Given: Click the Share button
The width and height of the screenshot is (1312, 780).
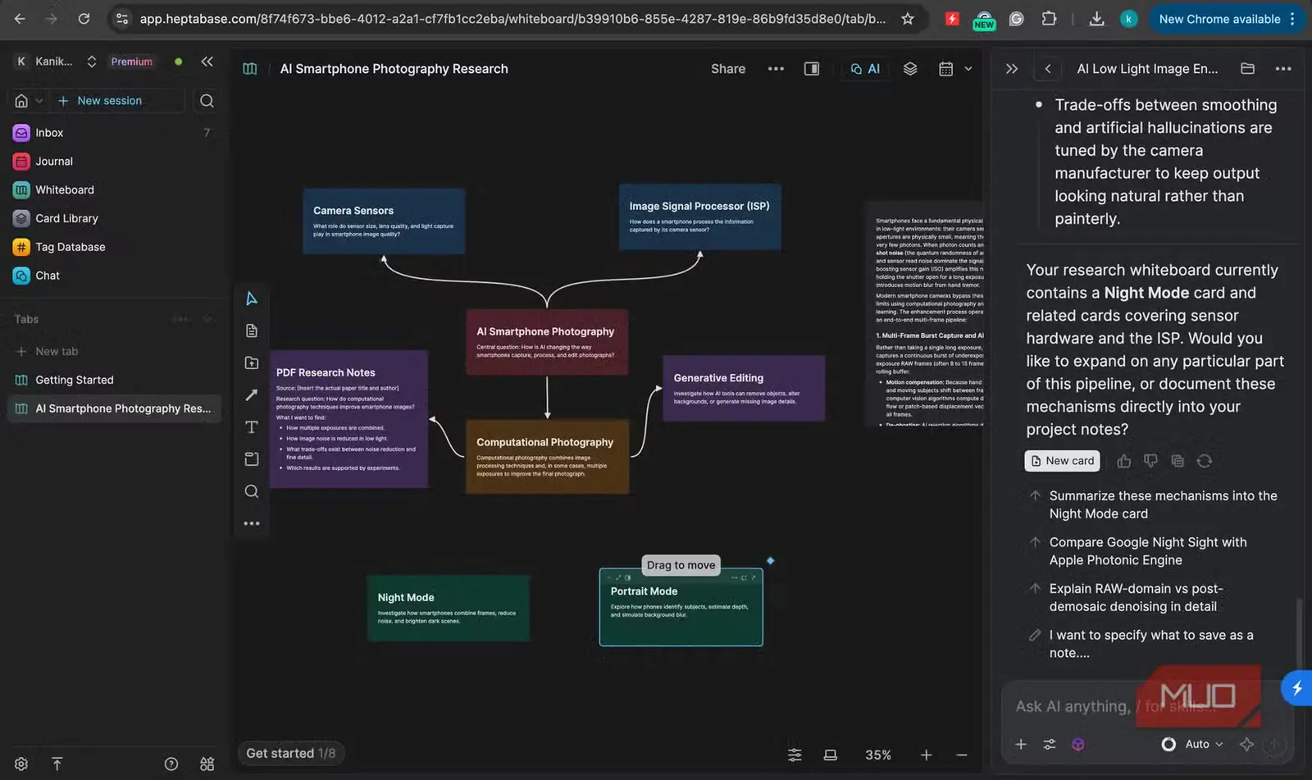Looking at the screenshot, I should [728, 69].
